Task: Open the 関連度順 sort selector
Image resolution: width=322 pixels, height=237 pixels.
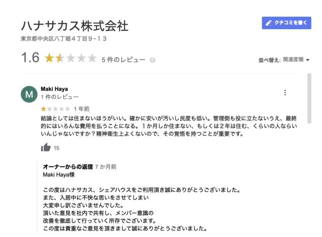Action: (293, 59)
